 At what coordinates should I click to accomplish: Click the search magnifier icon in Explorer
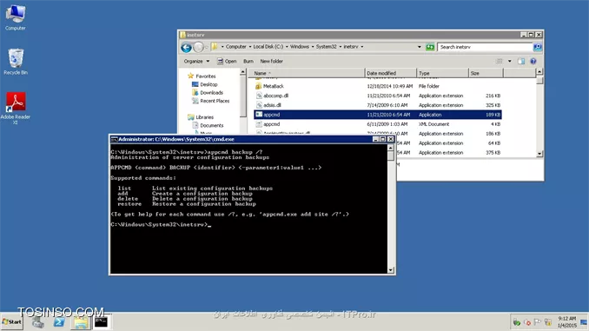[538, 47]
